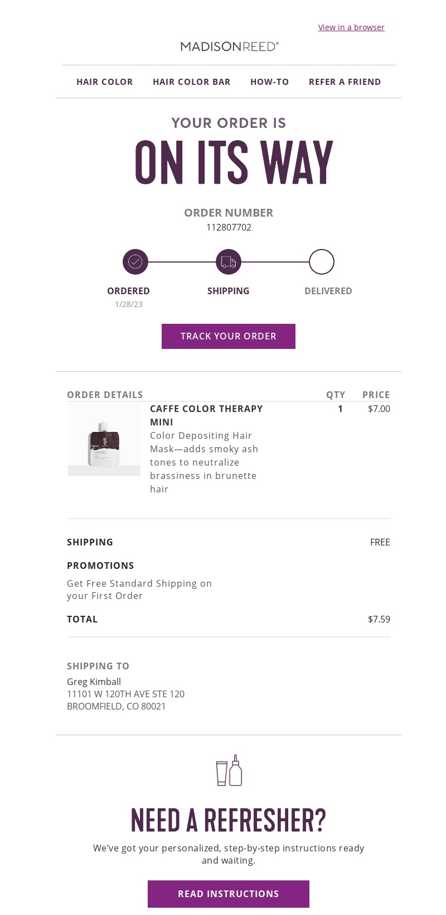This screenshot has height=915, width=446.
Task: Click the empty Delivered circle icon
Action: 322,261
